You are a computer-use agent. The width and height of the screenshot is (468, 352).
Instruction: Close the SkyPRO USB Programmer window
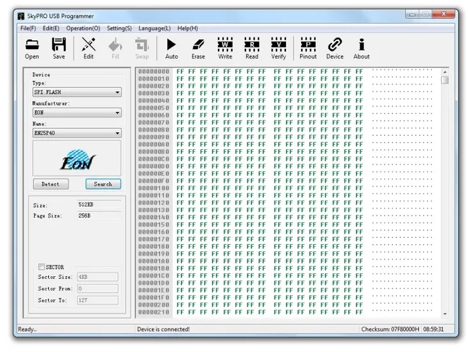pos(444,14)
